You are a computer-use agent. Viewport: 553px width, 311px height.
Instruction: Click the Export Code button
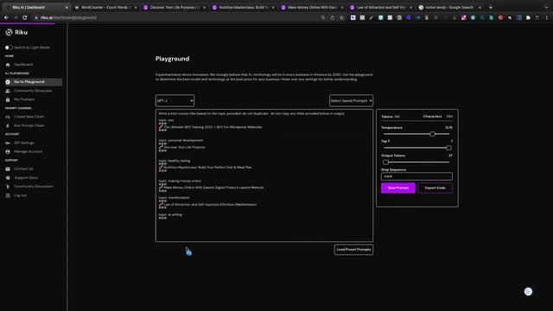[x=435, y=188]
